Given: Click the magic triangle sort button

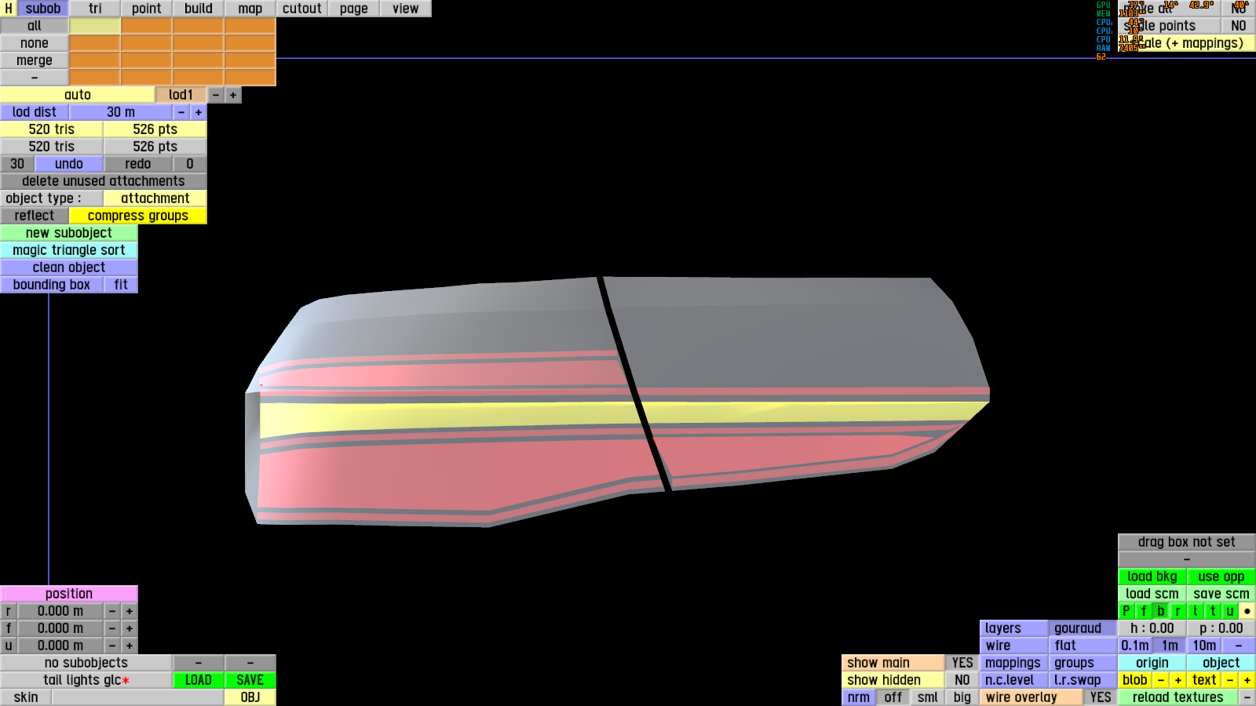Looking at the screenshot, I should [x=69, y=250].
